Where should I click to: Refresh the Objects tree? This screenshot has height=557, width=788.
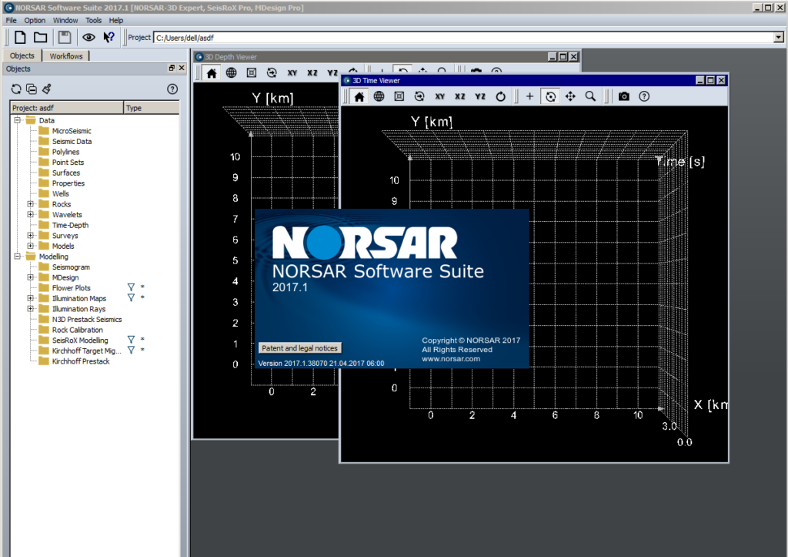pyautogui.click(x=16, y=89)
